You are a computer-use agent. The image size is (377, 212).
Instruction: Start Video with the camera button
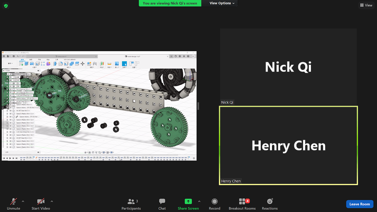pyautogui.click(x=41, y=204)
